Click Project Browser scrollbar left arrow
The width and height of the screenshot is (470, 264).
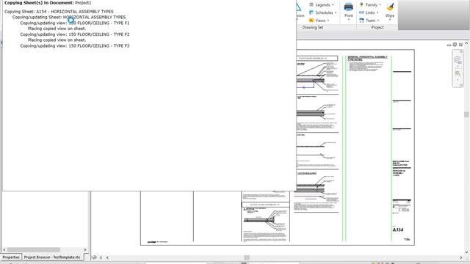4,249
